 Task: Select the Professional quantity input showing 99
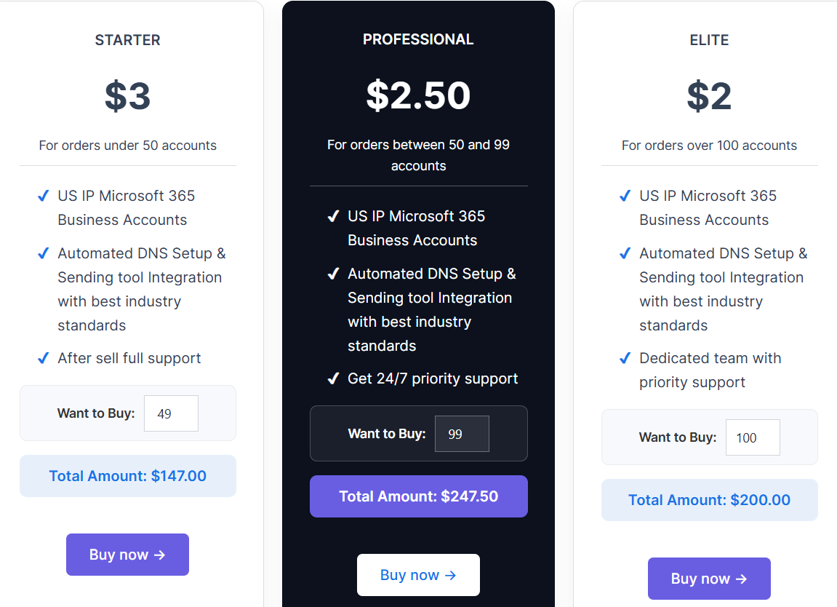[x=462, y=433]
